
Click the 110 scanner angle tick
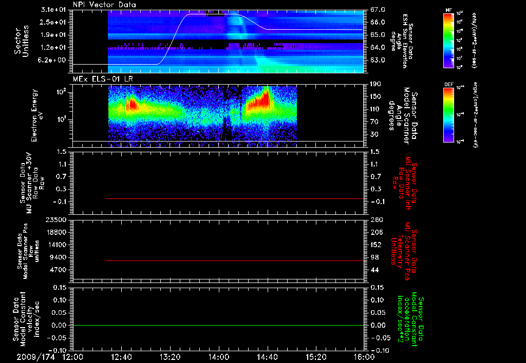pyautogui.click(x=375, y=109)
